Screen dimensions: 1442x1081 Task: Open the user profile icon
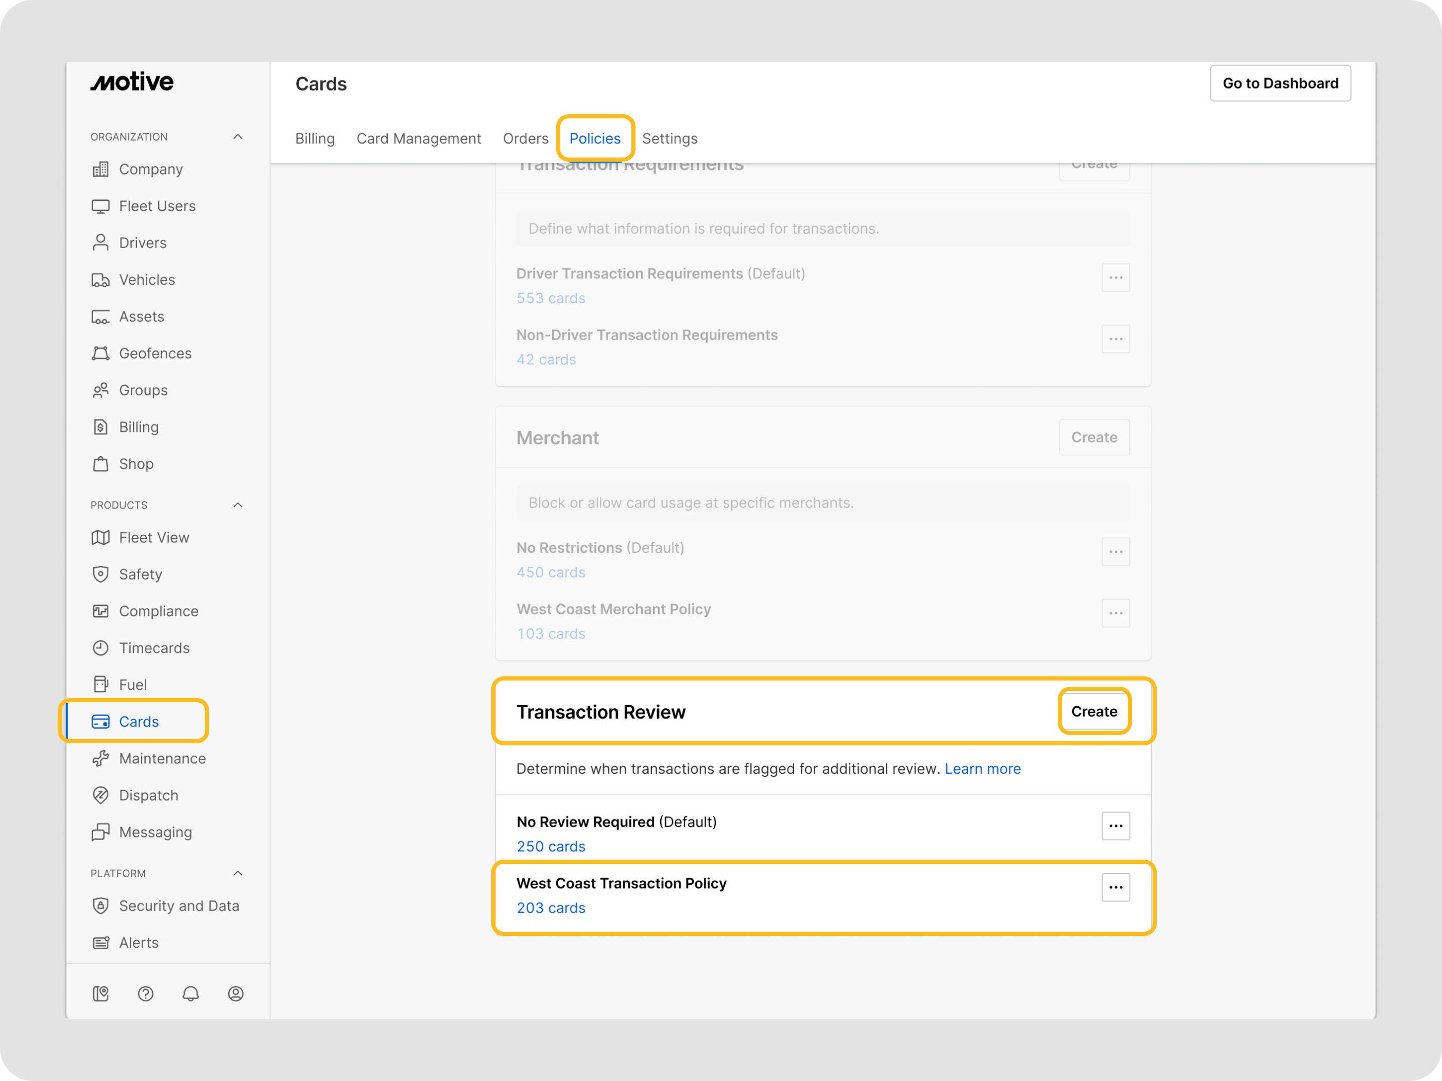pos(235,993)
